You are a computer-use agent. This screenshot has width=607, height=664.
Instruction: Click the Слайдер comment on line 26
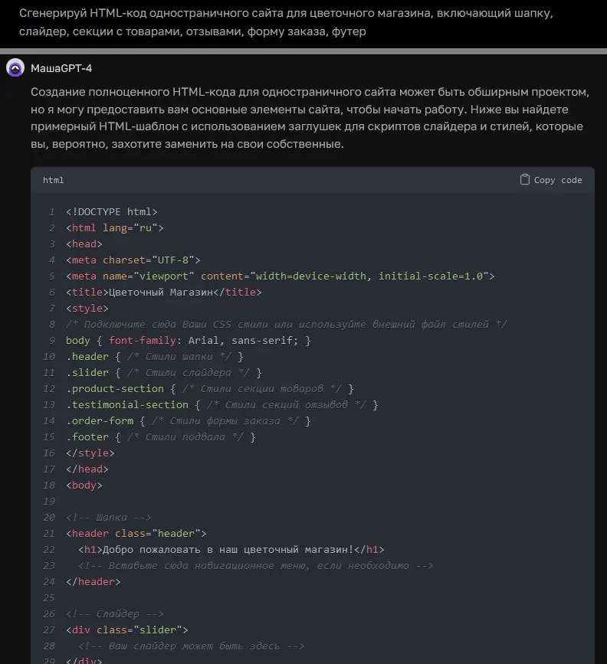115,613
